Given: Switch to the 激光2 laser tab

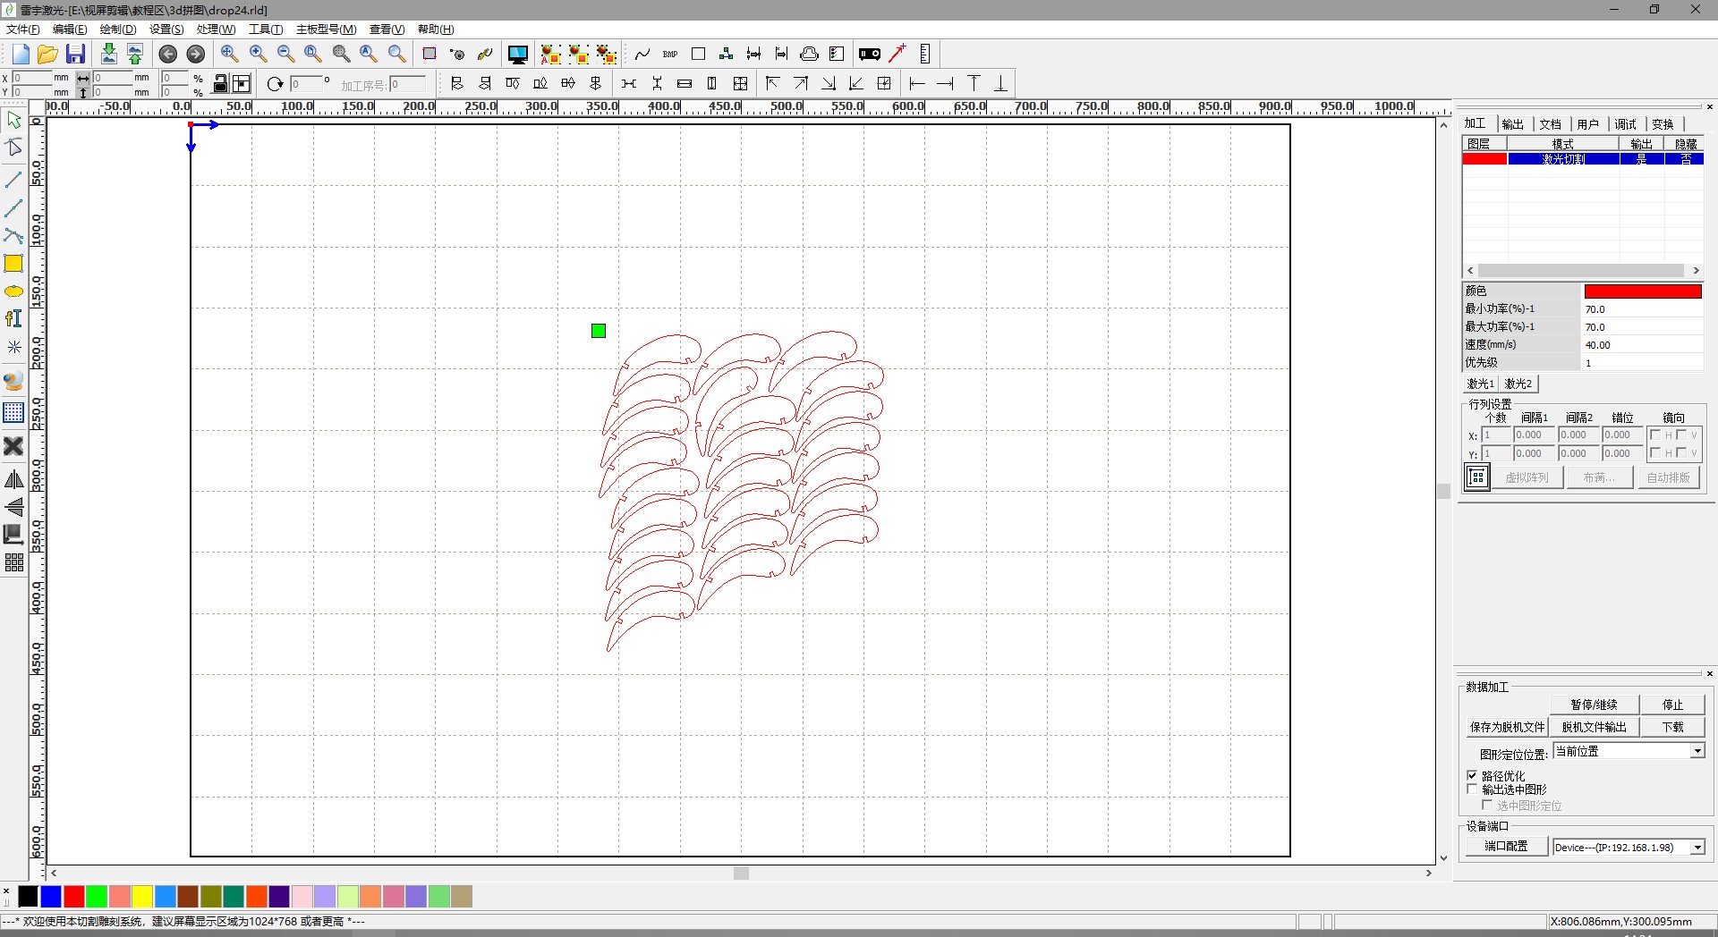Looking at the screenshot, I should [1518, 384].
